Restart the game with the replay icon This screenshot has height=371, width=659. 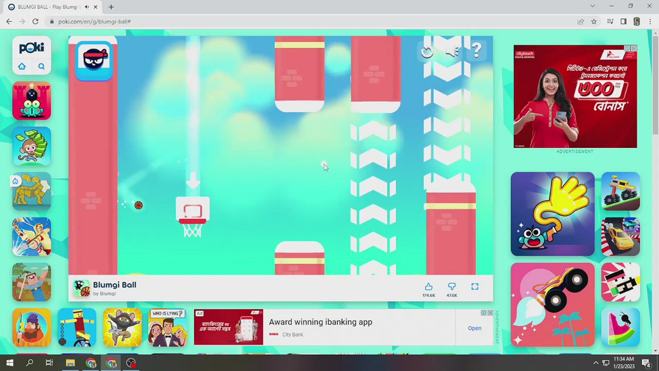tap(427, 52)
